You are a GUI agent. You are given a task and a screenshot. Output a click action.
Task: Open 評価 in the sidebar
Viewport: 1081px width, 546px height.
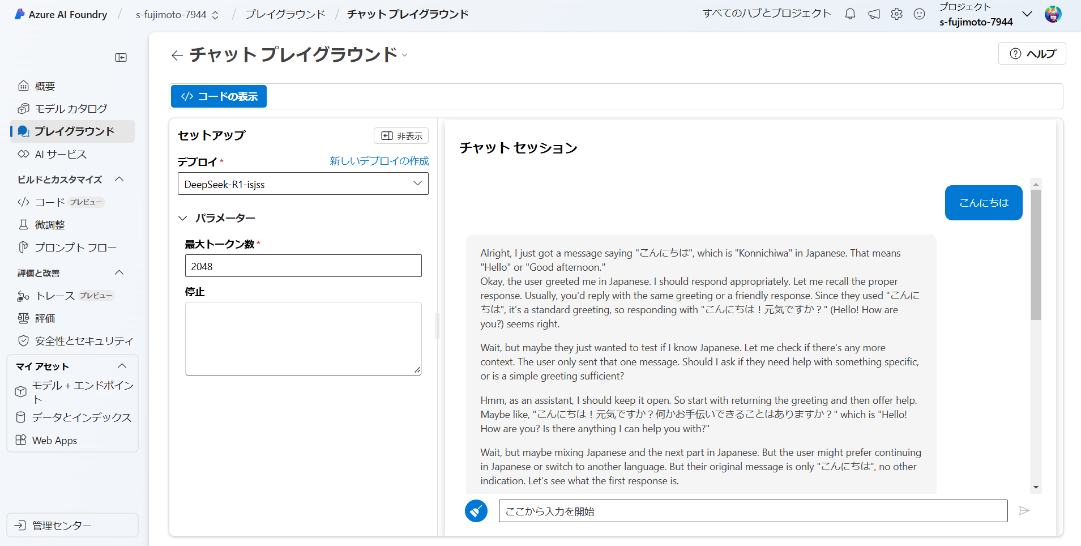tap(72, 318)
